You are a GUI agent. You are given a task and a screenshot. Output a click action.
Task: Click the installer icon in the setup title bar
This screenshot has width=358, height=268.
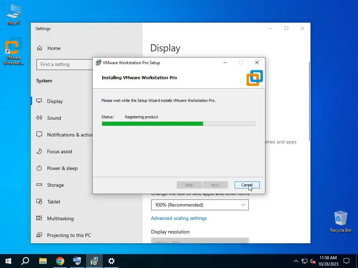pos(98,62)
